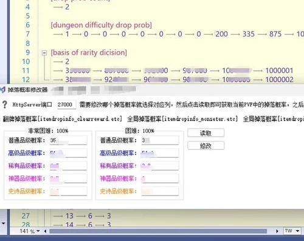The width and height of the screenshot is (304, 241).
Task: Click the question mark help icon
Action: click(5, 104)
